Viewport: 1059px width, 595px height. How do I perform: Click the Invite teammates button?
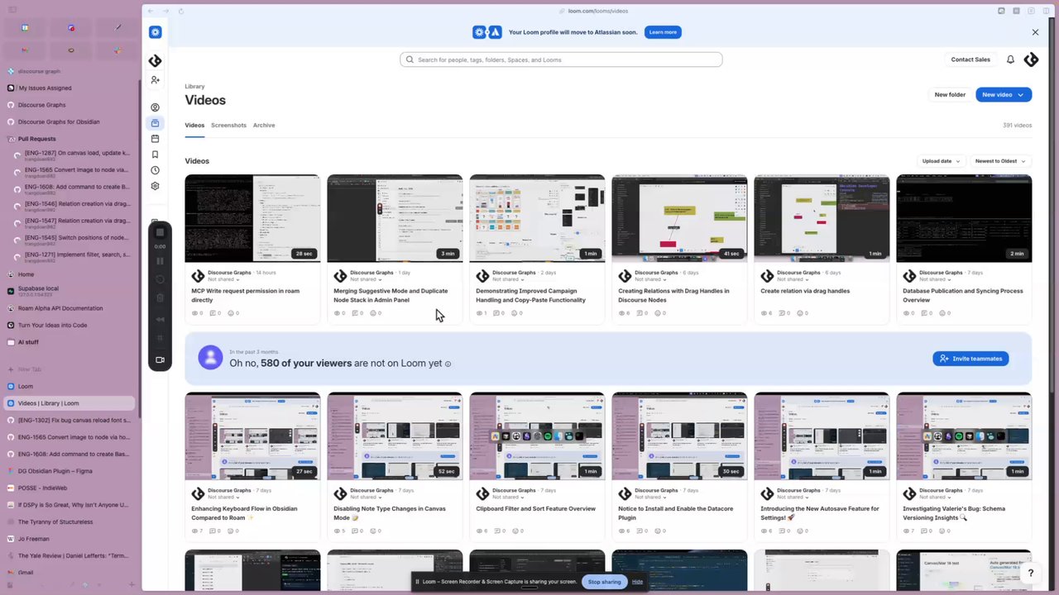(970, 359)
